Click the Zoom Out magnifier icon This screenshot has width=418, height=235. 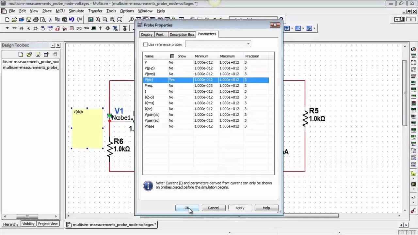105,20
